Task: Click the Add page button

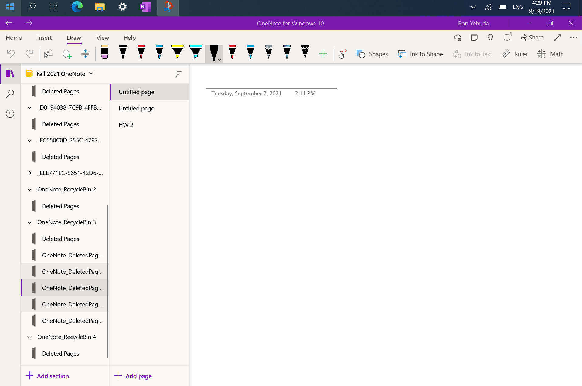Action: pyautogui.click(x=133, y=376)
